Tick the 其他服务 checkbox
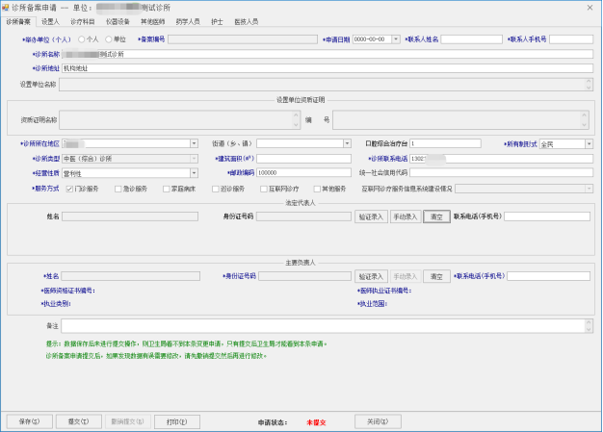 [x=317, y=189]
